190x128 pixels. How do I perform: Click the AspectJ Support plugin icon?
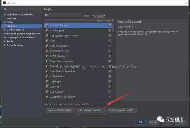[x=47, y=46]
